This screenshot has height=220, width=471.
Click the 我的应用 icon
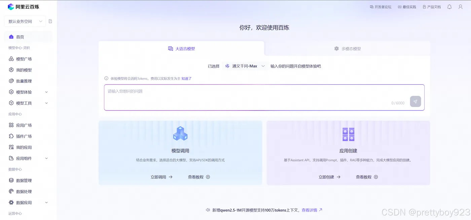pyautogui.click(x=11, y=147)
